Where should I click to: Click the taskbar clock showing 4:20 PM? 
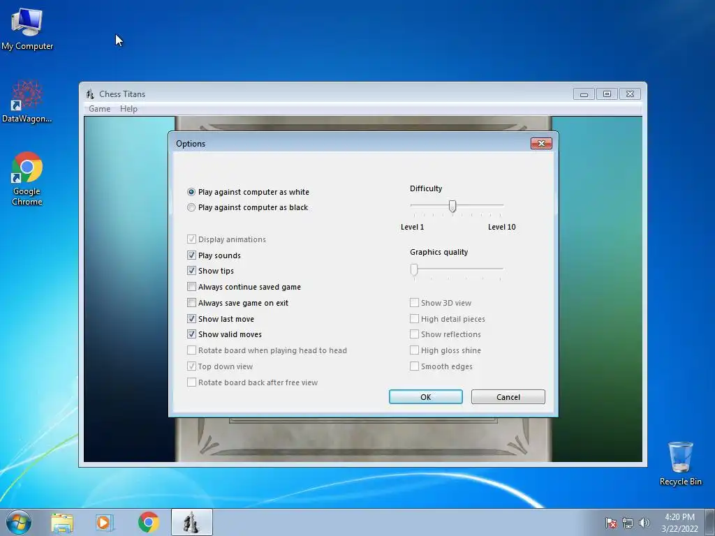(679, 523)
